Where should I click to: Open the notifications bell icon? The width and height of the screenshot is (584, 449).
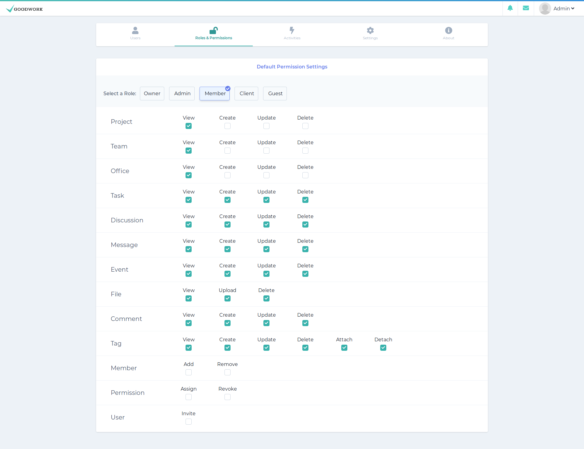tap(510, 8)
